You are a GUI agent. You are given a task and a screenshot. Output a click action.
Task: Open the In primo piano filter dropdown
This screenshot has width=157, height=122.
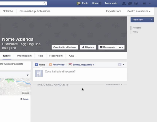pos(114,84)
